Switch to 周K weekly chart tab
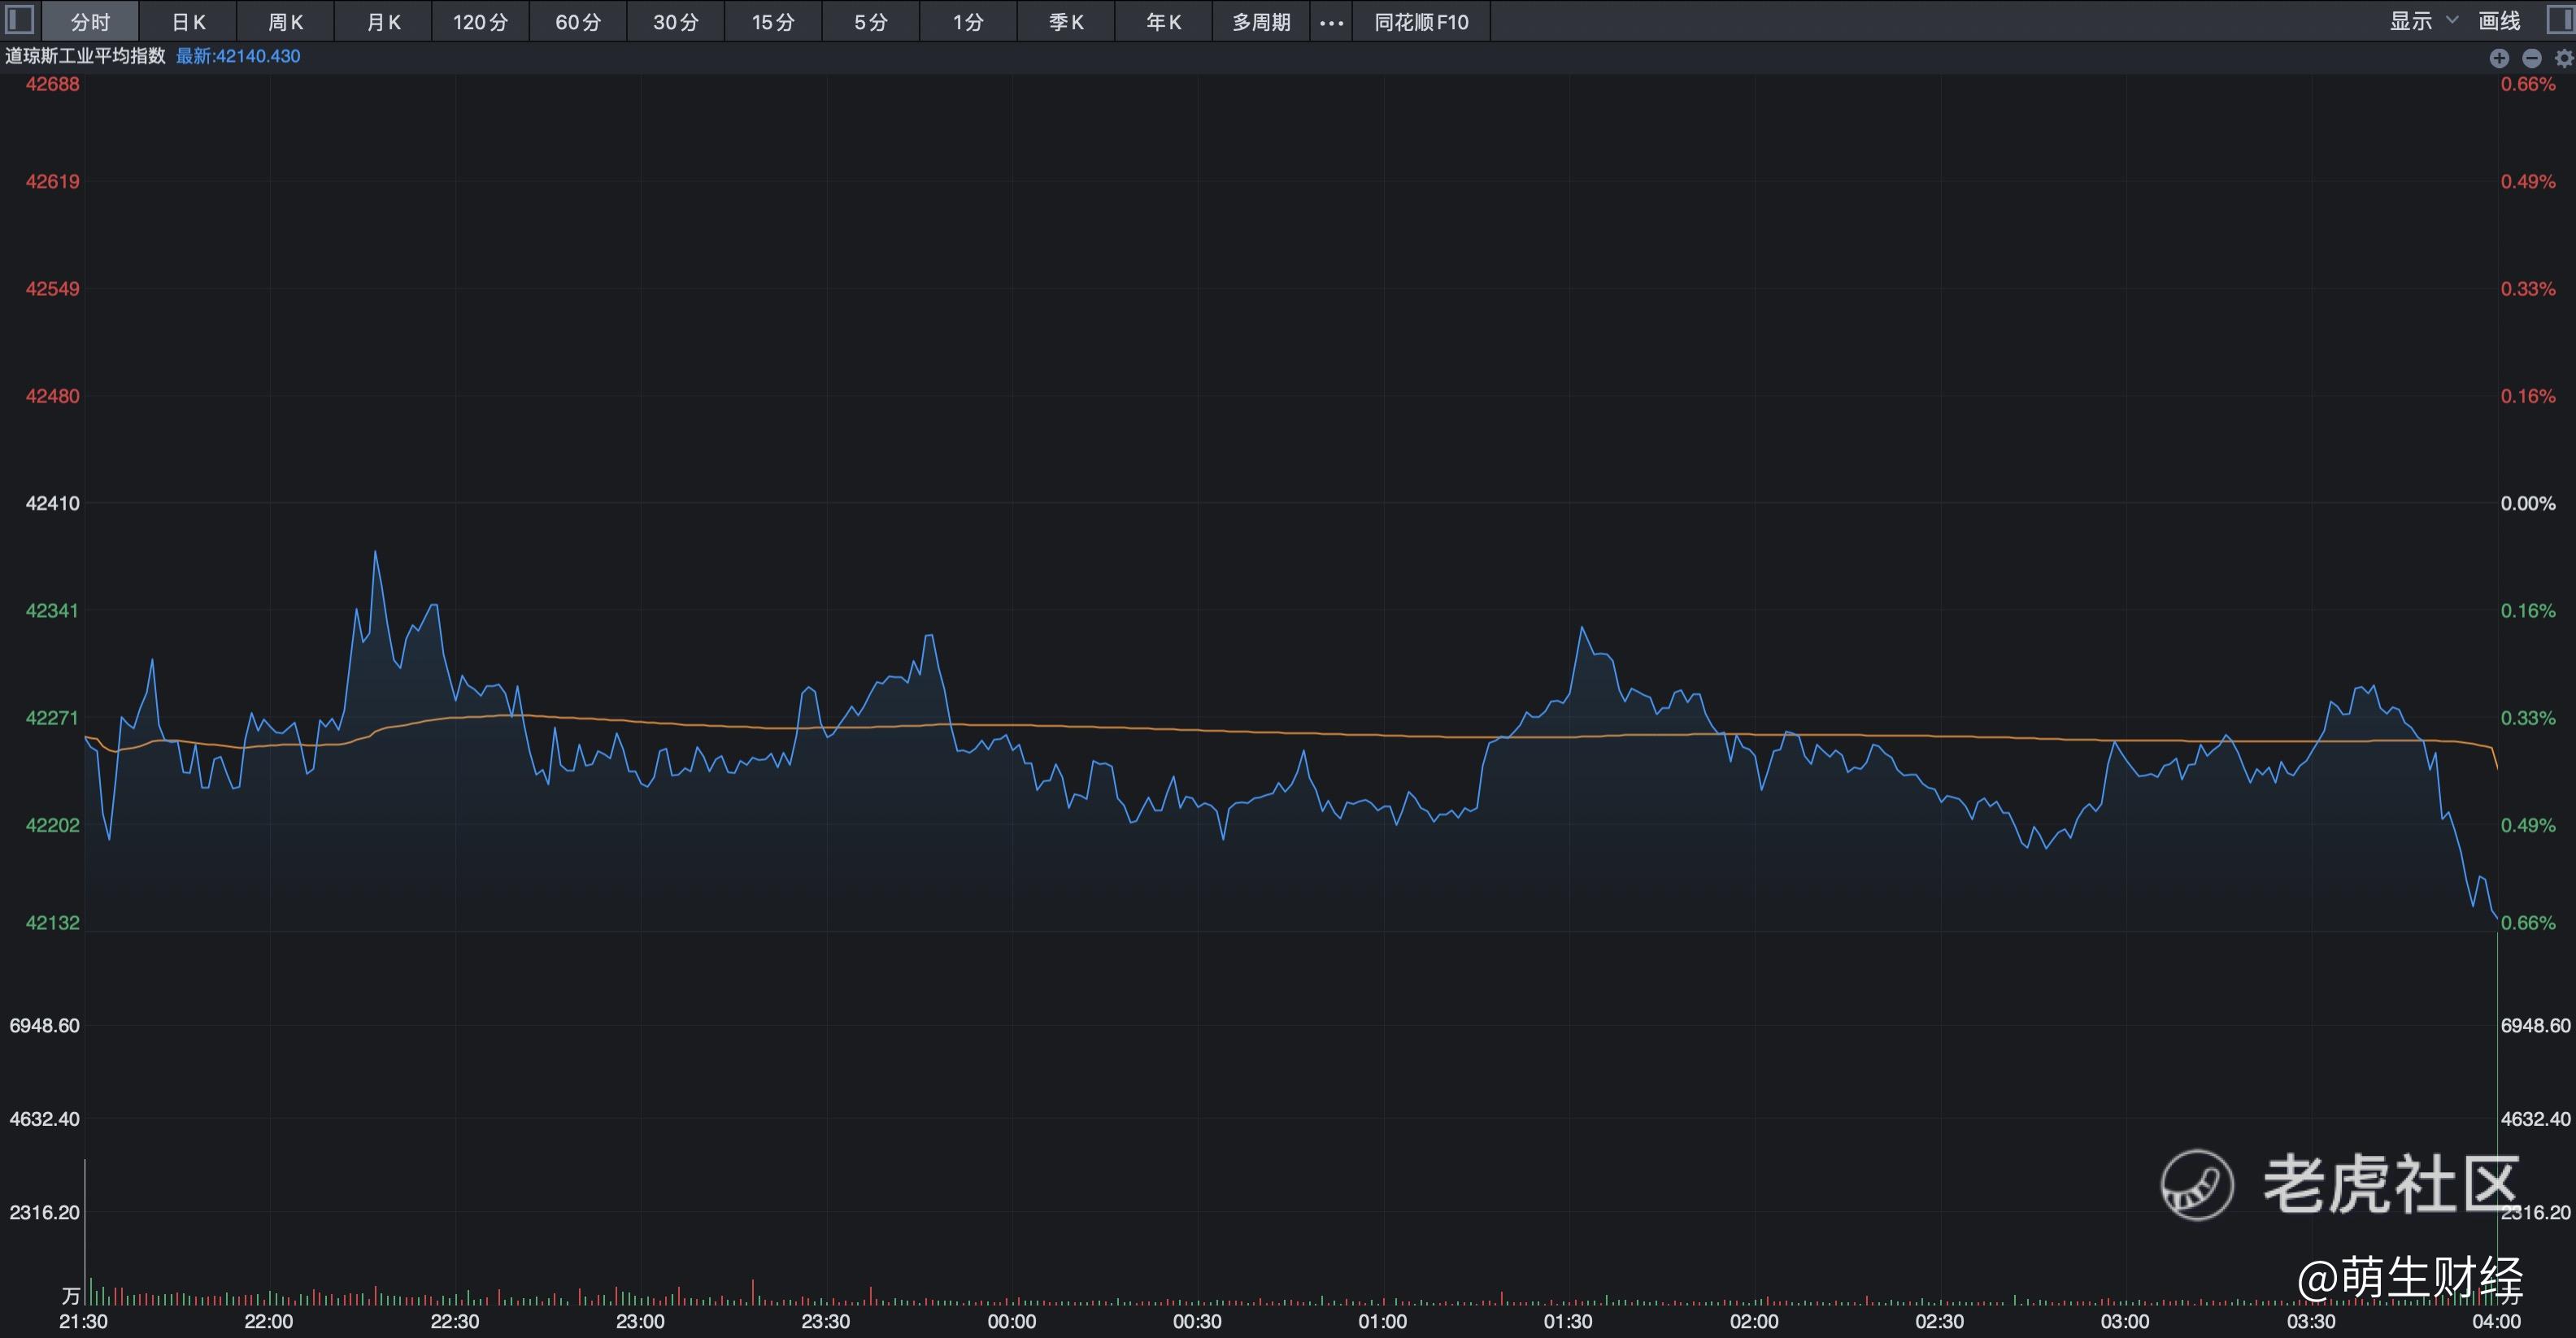The height and width of the screenshot is (1338, 2576). 285,22
